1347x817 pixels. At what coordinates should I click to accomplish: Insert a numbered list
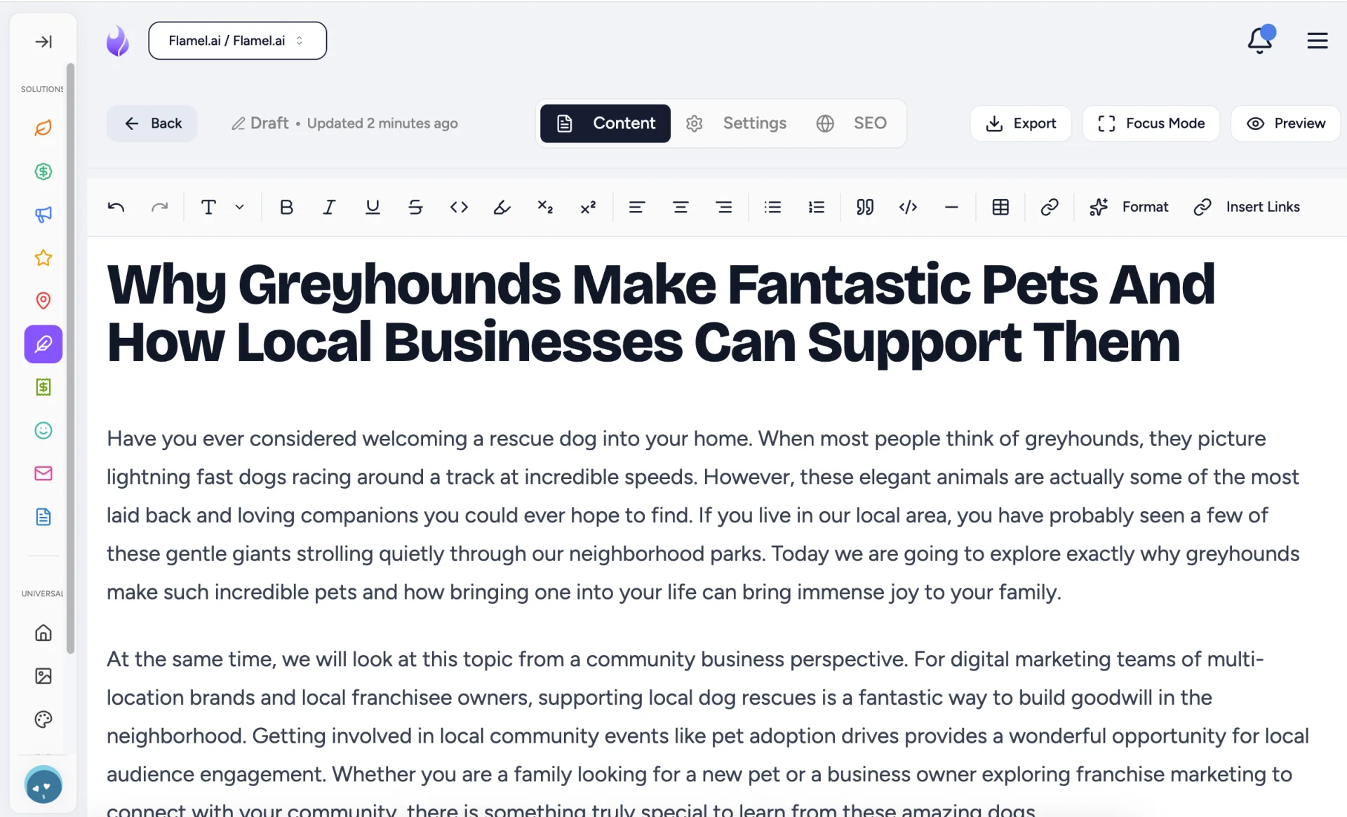coord(816,207)
